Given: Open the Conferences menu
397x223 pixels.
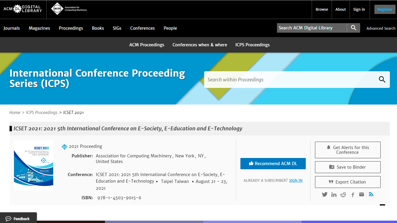Looking at the screenshot, I should 142,28.
